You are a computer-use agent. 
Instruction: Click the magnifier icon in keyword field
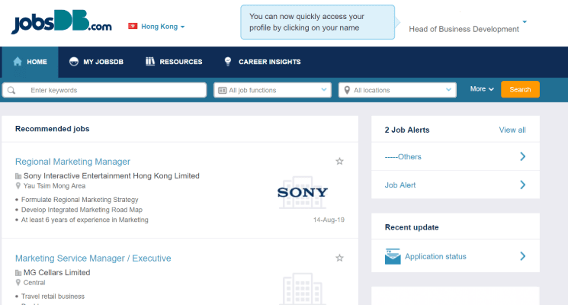point(12,90)
